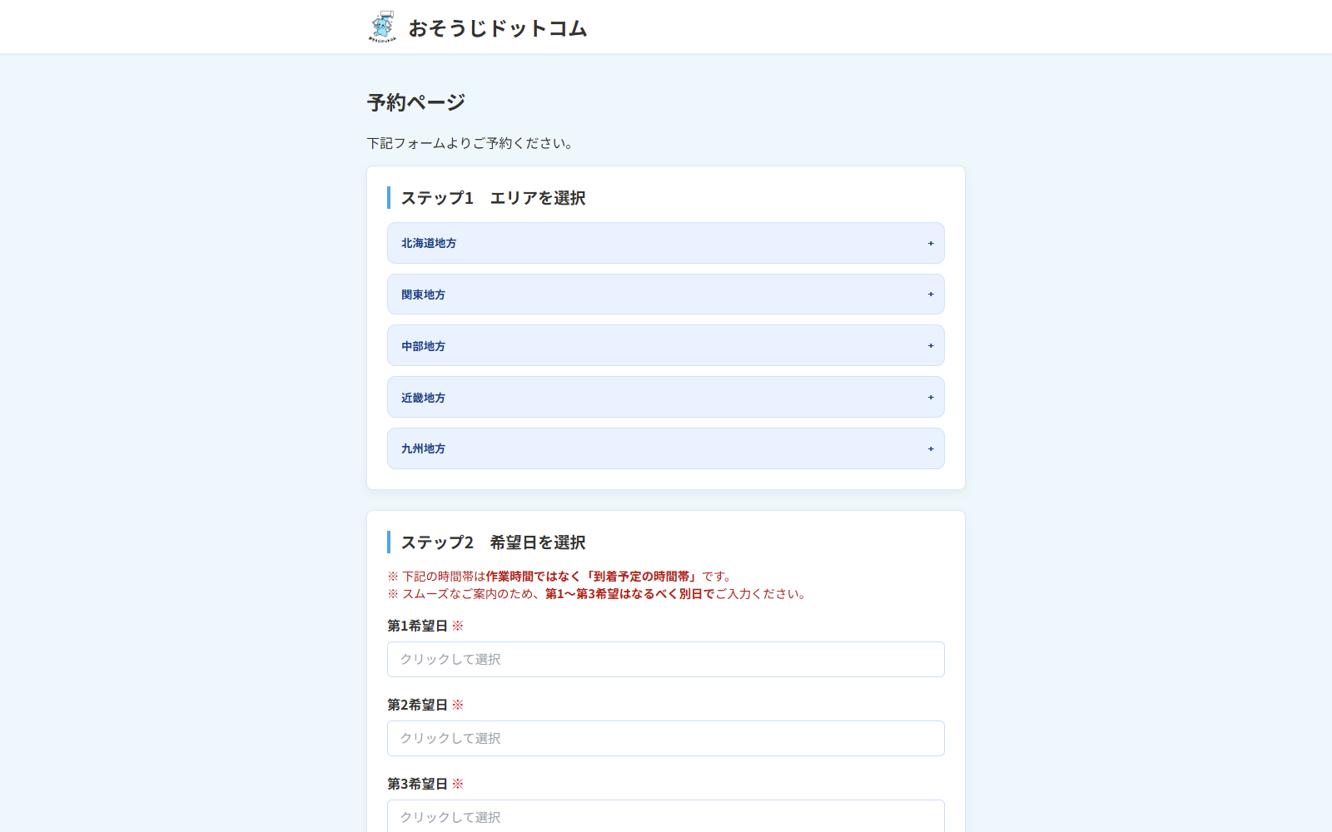Expand the 関東地方 area section
Screen dimensions: 1332x832
(666, 295)
